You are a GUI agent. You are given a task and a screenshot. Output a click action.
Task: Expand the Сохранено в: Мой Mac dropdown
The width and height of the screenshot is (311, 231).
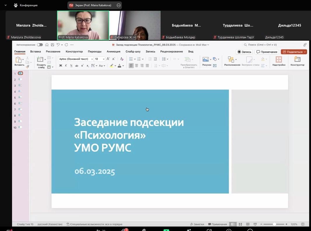tap(208, 45)
